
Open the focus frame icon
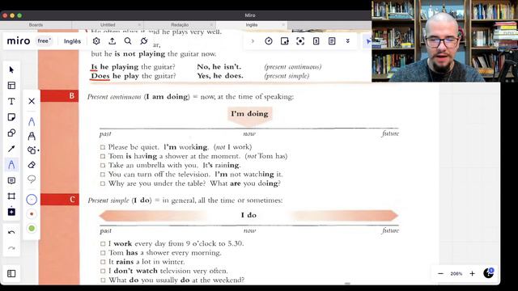coord(300,41)
